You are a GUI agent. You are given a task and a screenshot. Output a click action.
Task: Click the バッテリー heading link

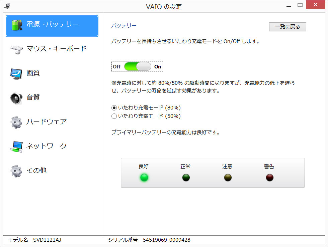[x=124, y=25]
